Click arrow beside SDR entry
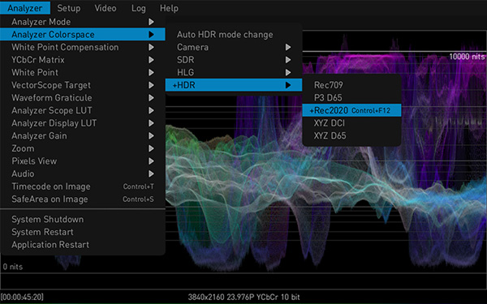Screen dimensions: 487x304 (288, 60)
